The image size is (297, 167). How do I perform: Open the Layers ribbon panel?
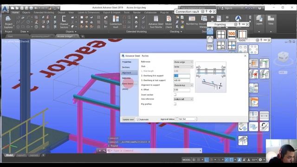coord(259,20)
